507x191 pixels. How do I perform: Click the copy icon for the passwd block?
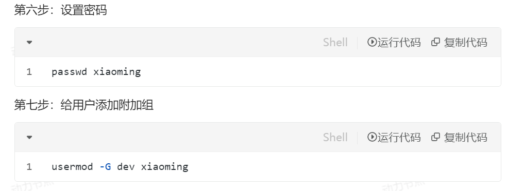click(435, 42)
